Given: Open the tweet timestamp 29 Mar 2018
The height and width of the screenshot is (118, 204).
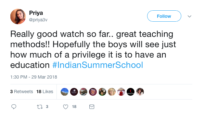Looking at the screenshot, I should tap(34, 77).
